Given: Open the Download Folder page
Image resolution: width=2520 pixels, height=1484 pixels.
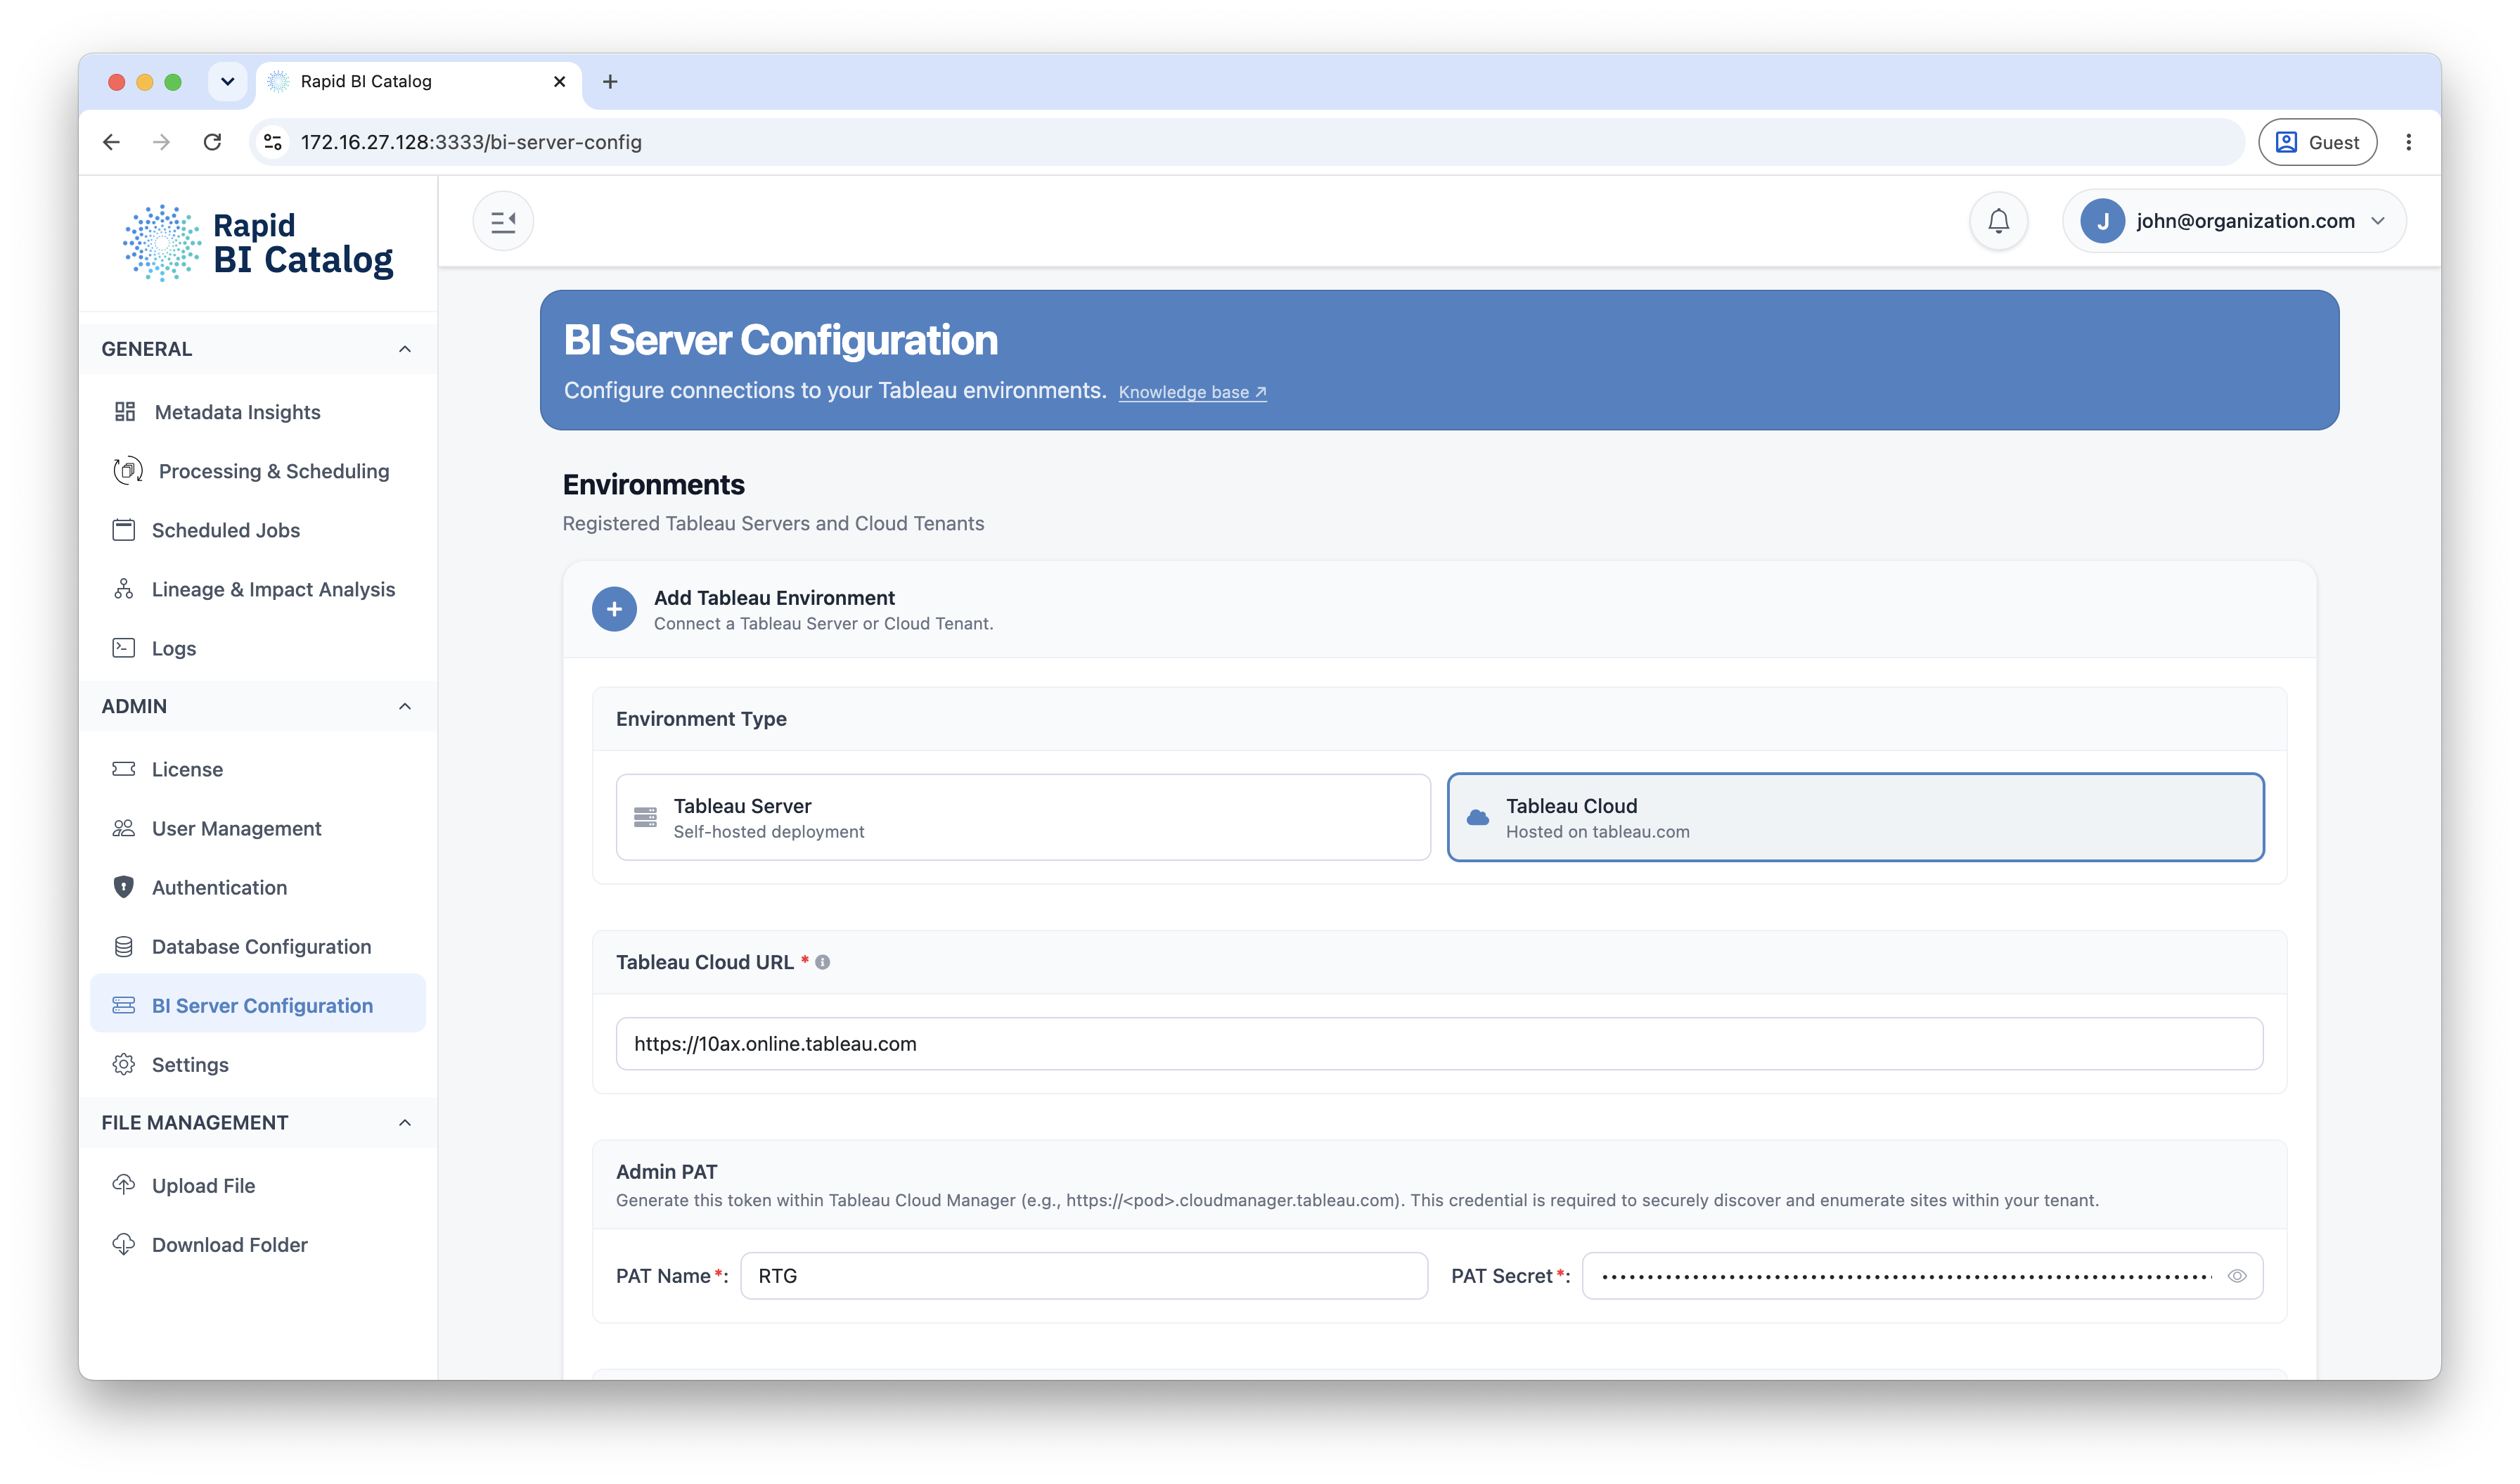Looking at the screenshot, I should tap(258, 1244).
